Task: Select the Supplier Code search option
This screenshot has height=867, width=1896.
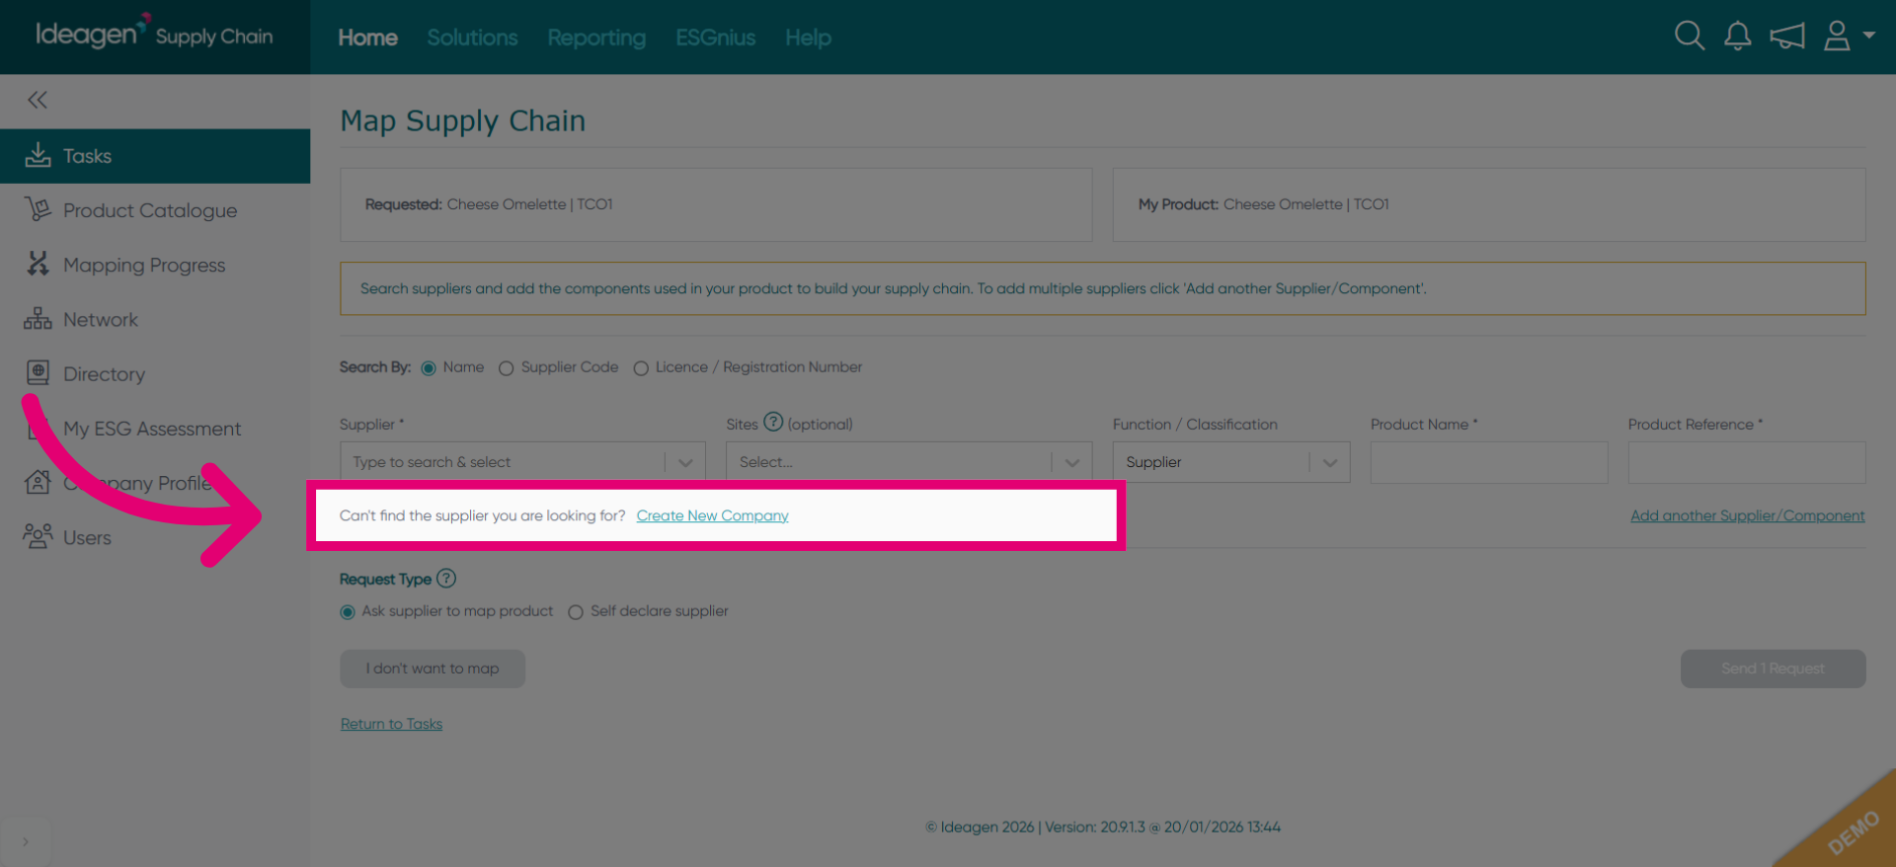Action: pyautogui.click(x=506, y=368)
